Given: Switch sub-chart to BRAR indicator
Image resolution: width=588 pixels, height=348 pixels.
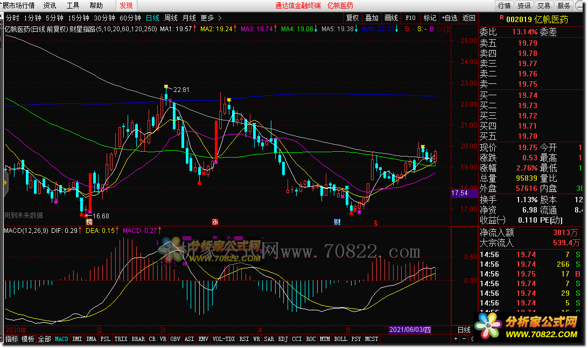Looking at the screenshot, I should coord(138,339).
